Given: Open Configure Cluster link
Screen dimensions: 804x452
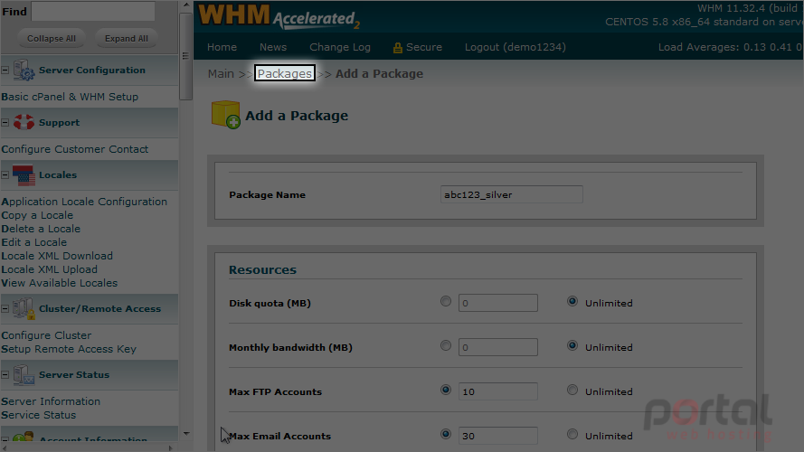Looking at the screenshot, I should [46, 335].
